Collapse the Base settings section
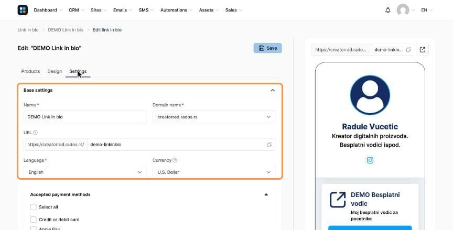 tap(273, 90)
